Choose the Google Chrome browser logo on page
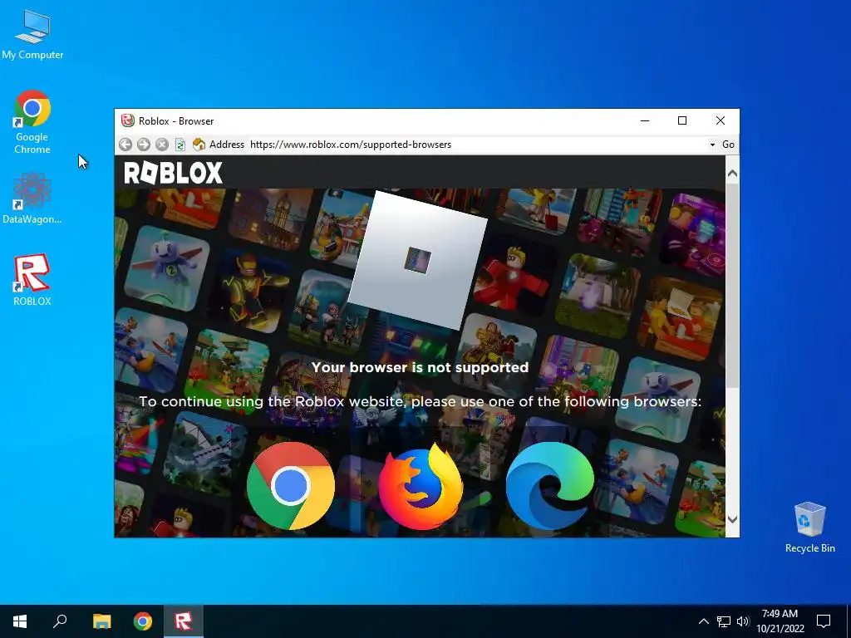Image resolution: width=851 pixels, height=638 pixels. click(290, 485)
